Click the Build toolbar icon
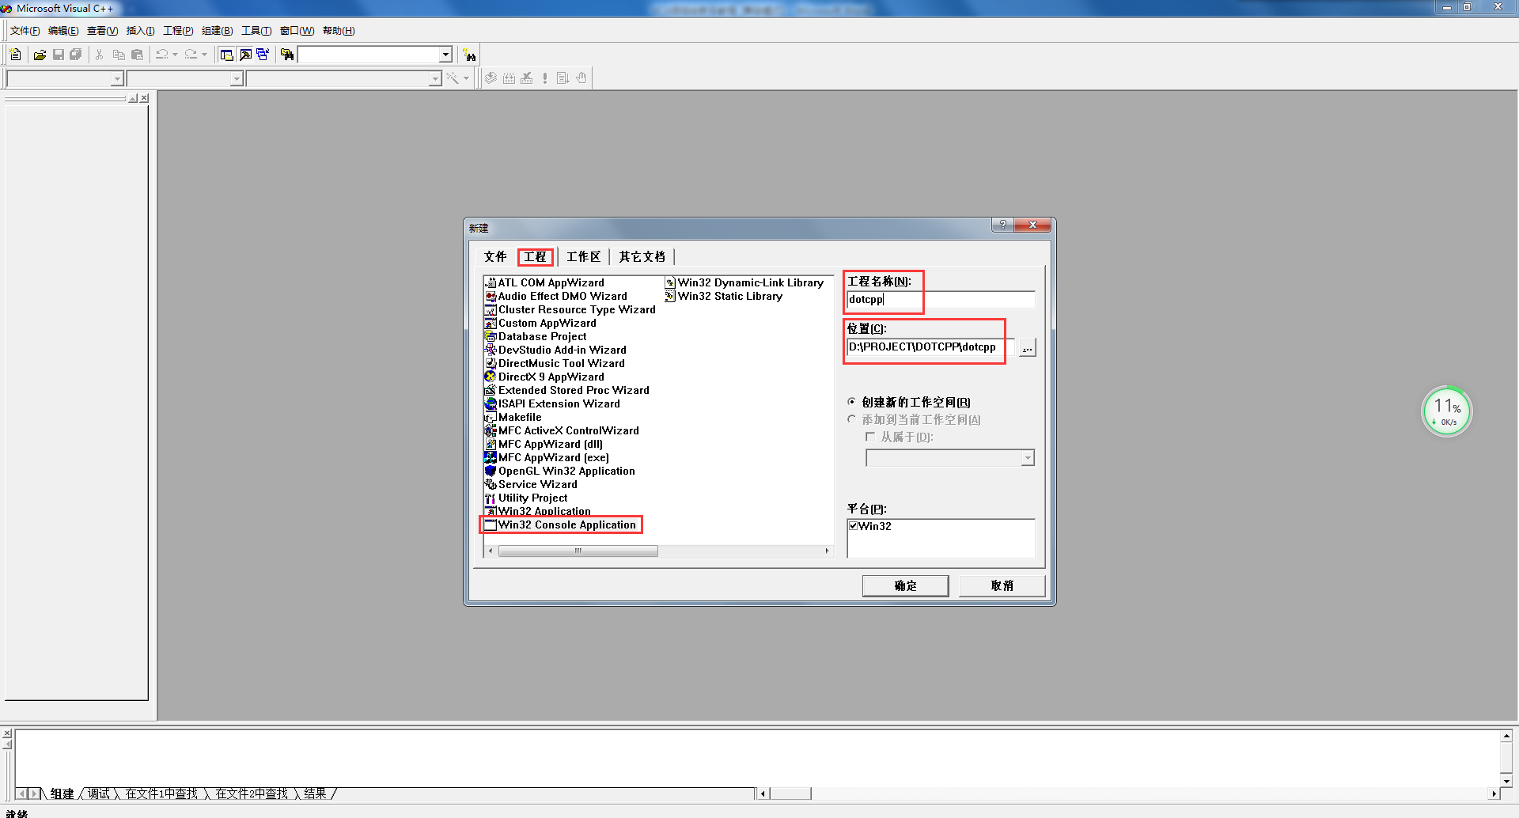The image size is (1519, 818). 509,78
